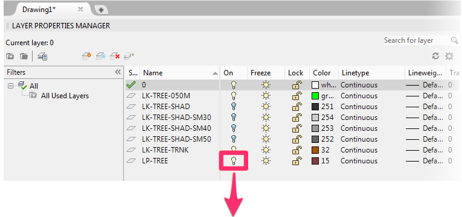The height and width of the screenshot is (217, 462).
Task: Open Lineweight Default for LK-TREE-TRNK
Action: [x=425, y=150]
